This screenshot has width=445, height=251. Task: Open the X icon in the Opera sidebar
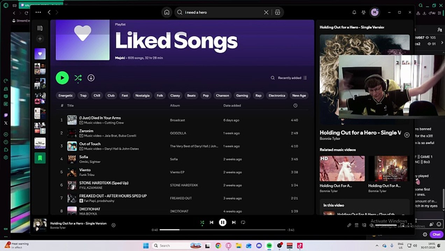[6, 123]
